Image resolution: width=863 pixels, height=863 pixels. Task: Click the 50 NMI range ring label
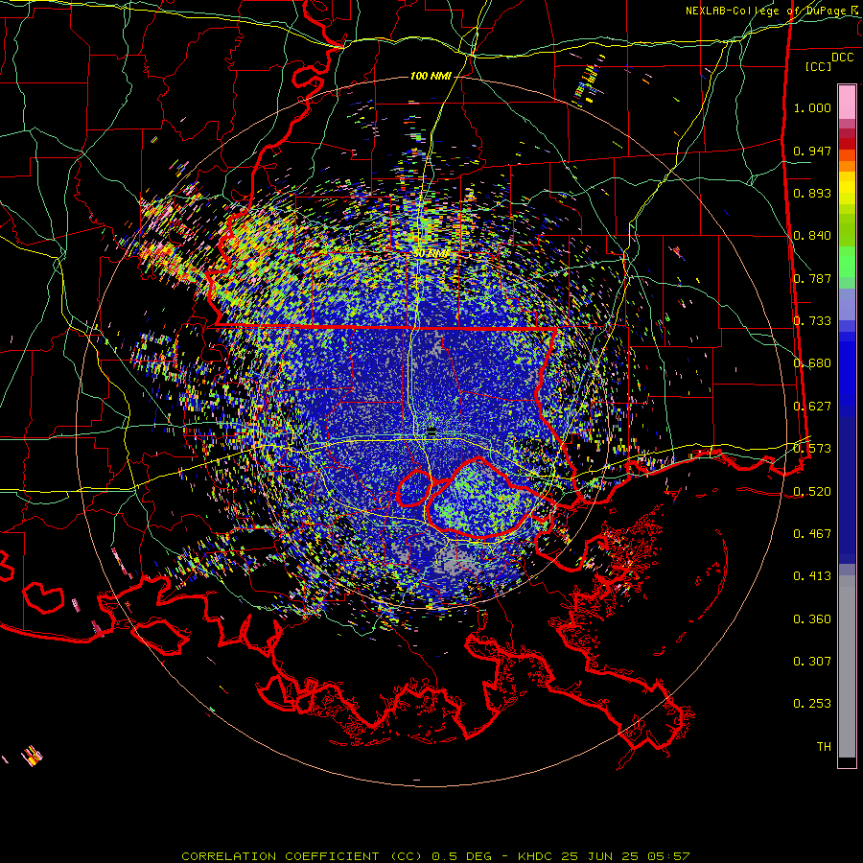point(431,254)
